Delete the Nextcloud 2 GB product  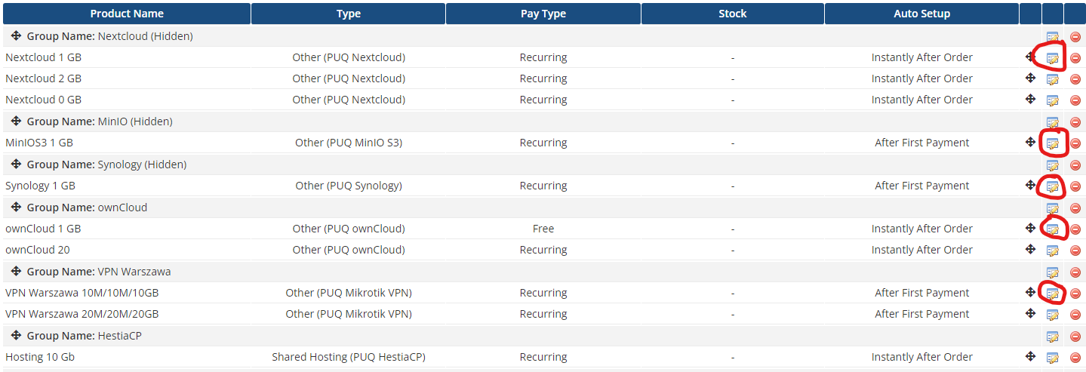(x=1075, y=79)
